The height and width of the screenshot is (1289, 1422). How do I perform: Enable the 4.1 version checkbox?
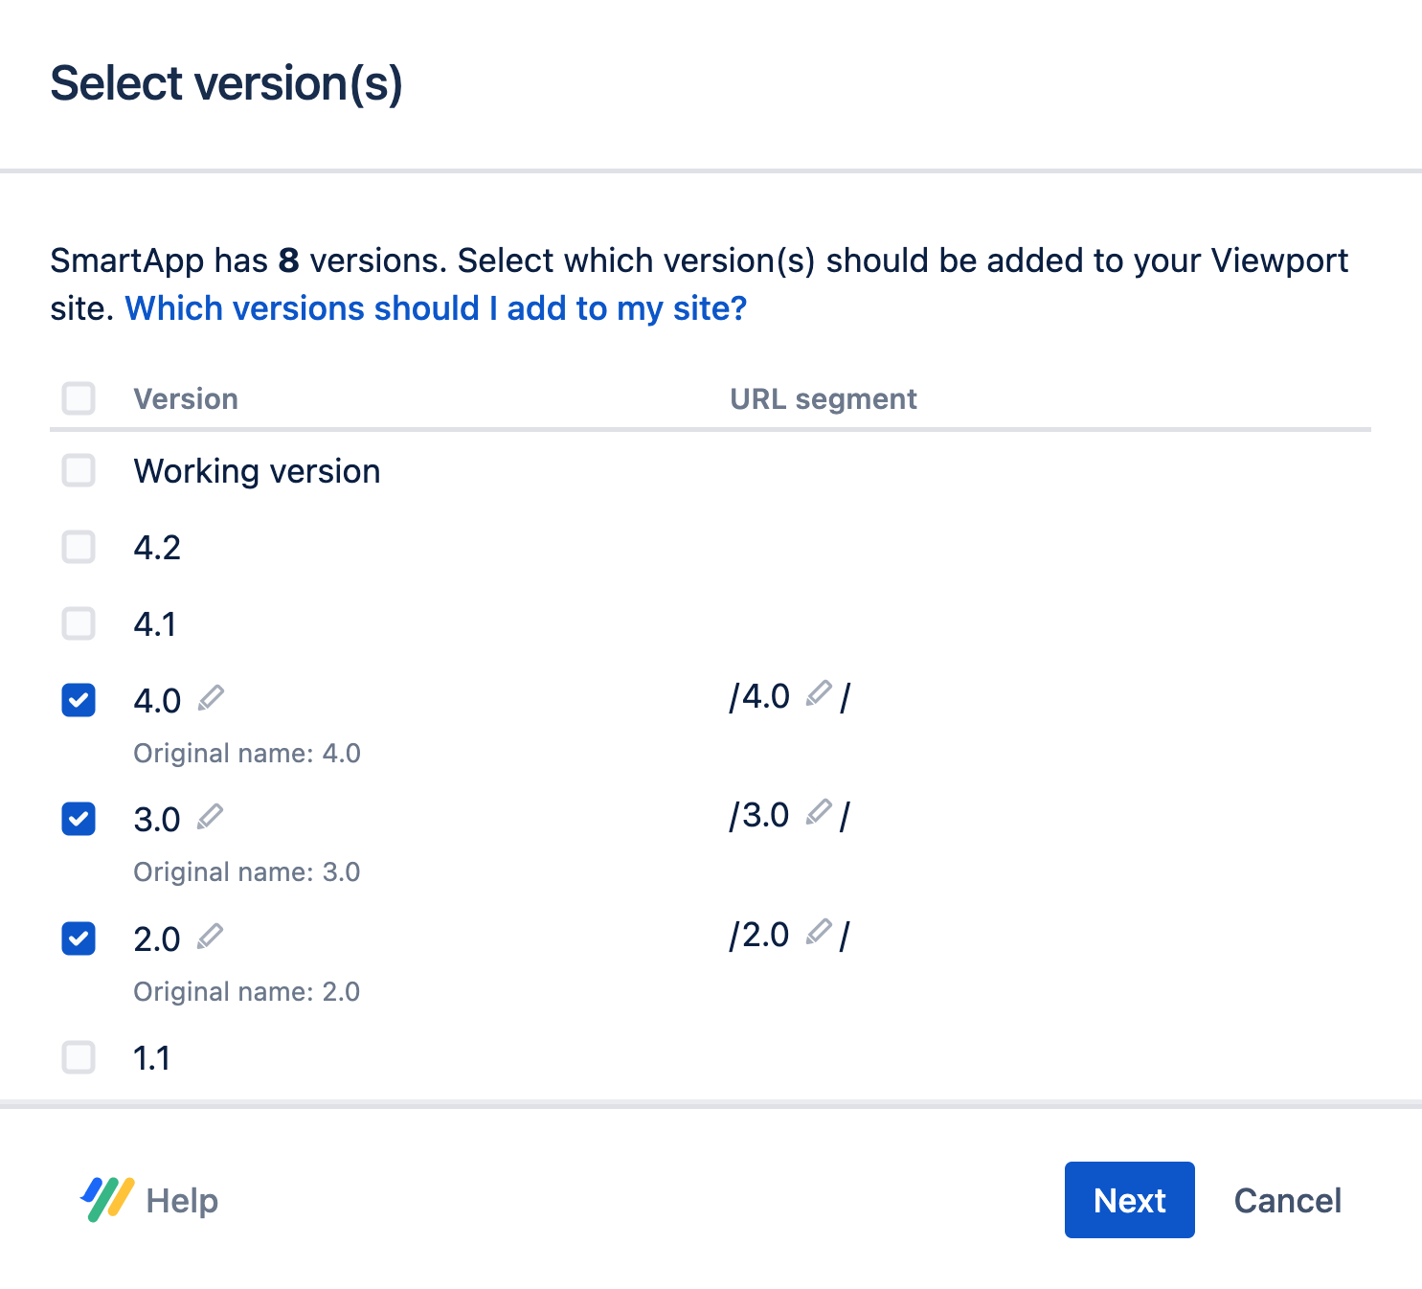point(79,623)
